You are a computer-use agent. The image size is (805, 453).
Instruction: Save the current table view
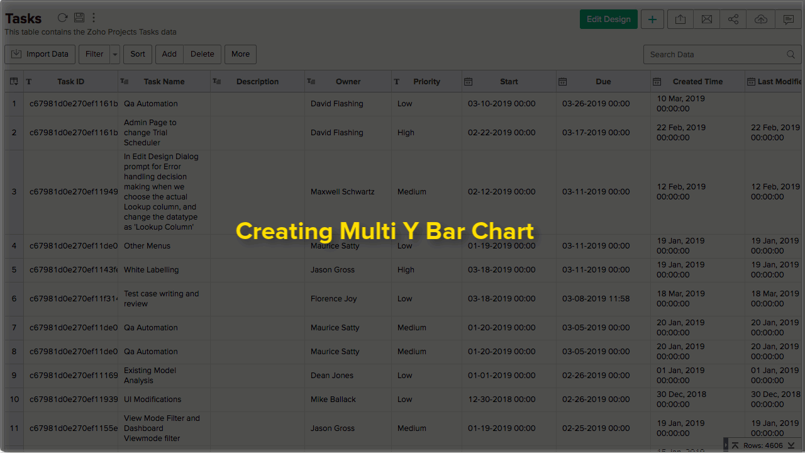[79, 18]
